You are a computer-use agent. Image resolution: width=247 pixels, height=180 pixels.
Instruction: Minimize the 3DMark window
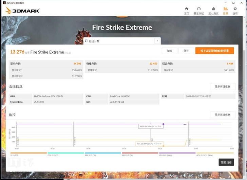(225, 3)
